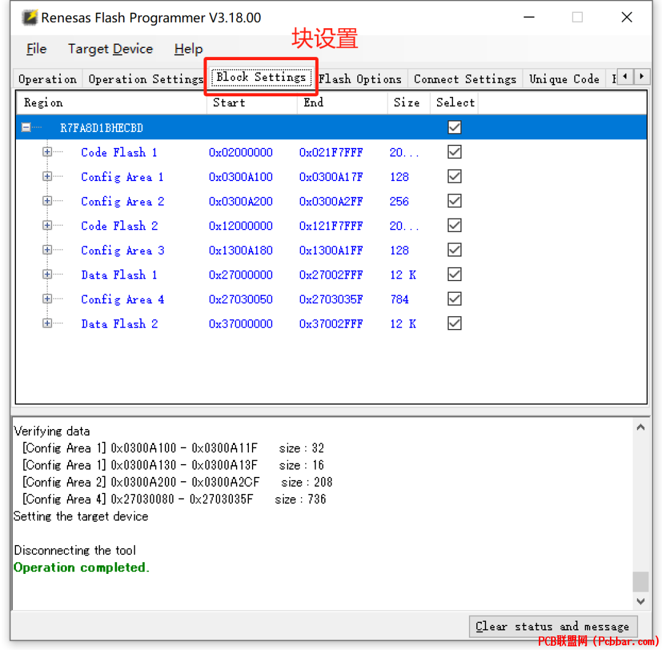This screenshot has width=662, height=650.
Task: Open the File menu
Action: pos(36,48)
